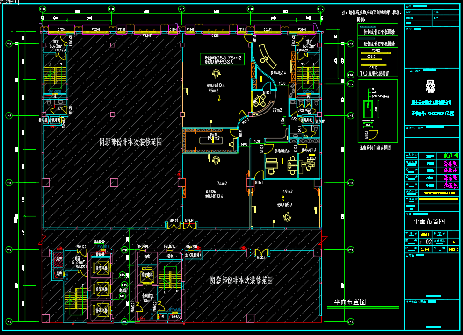Select the Z-02 drawing number cell

pos(425,242)
